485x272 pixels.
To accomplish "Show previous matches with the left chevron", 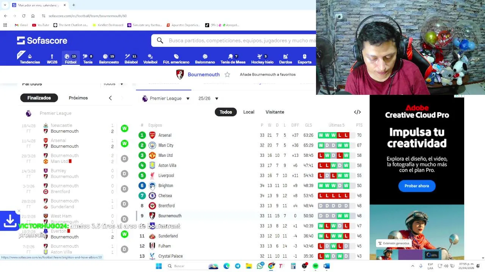I will coord(110,98).
